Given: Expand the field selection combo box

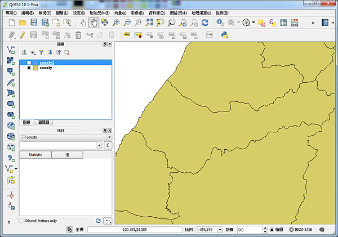Looking at the screenshot, I should click(x=99, y=145).
